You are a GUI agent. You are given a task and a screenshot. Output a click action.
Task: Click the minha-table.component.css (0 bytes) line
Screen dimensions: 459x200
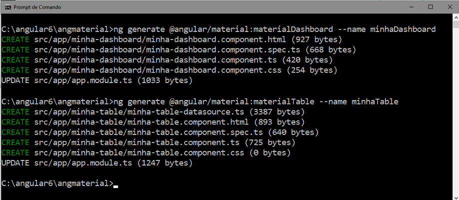click(146, 153)
